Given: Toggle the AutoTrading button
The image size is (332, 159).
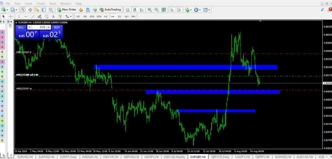Looking at the screenshot, I should 110,10.
